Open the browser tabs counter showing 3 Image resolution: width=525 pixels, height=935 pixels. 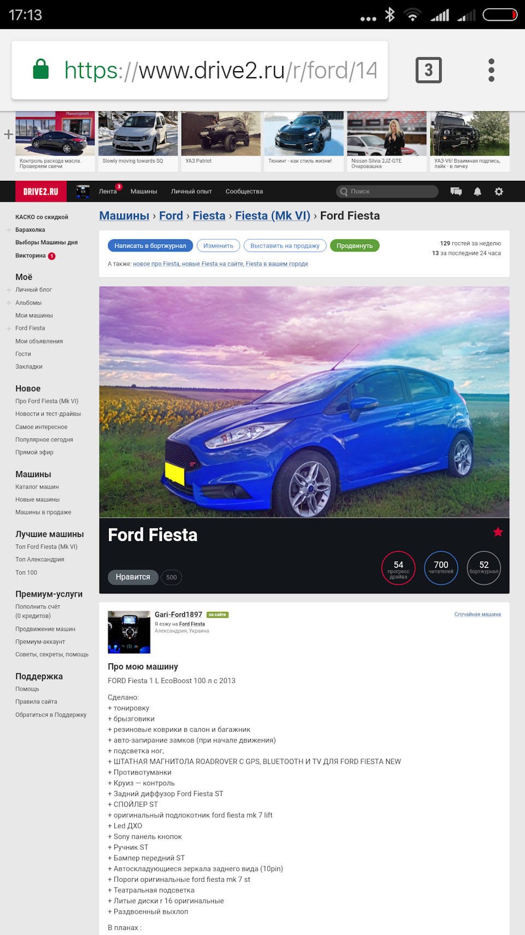pos(428,70)
